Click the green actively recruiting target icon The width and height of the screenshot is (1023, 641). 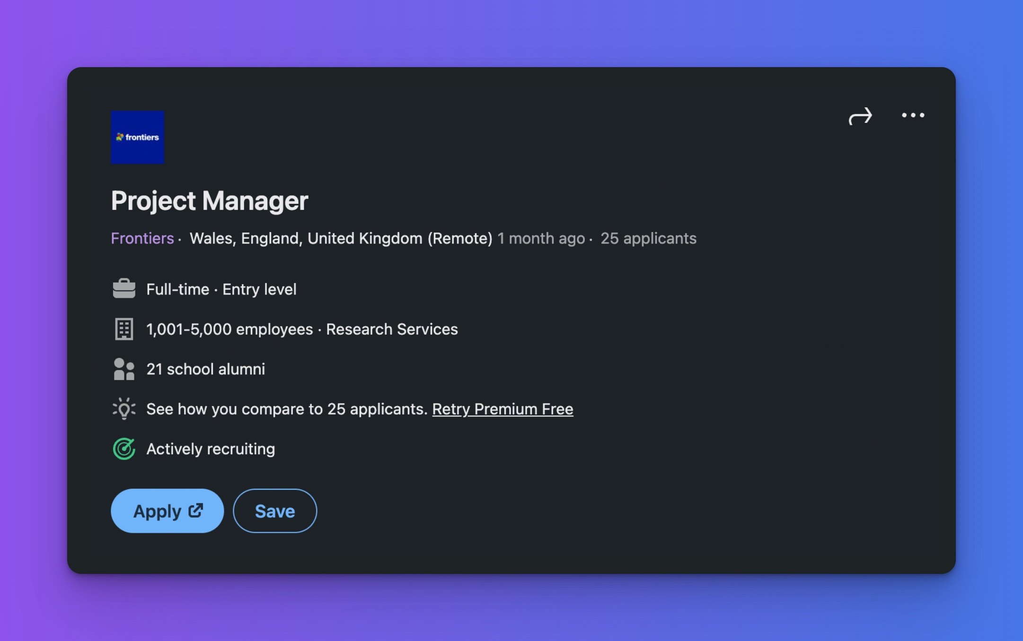[x=124, y=449]
